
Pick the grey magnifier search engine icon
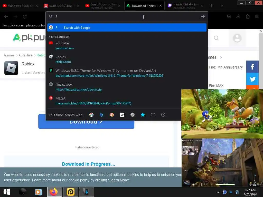click(133, 115)
